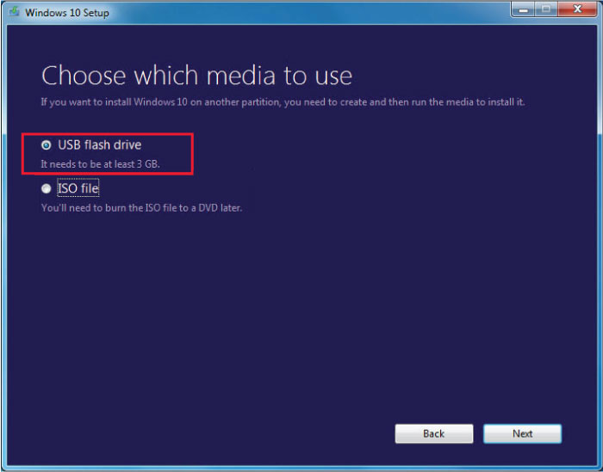The height and width of the screenshot is (472, 603).
Task: Go back with the Back button
Action: [434, 433]
